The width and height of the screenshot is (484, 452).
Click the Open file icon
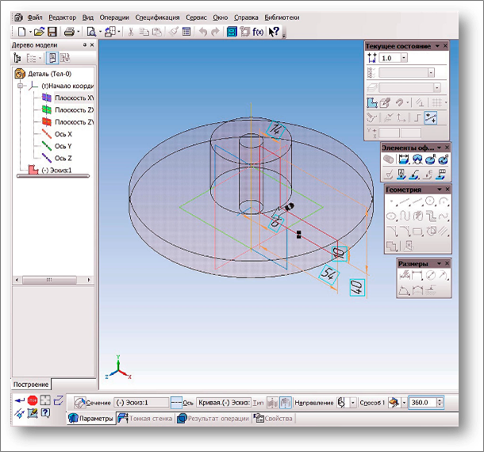[x=38, y=32]
